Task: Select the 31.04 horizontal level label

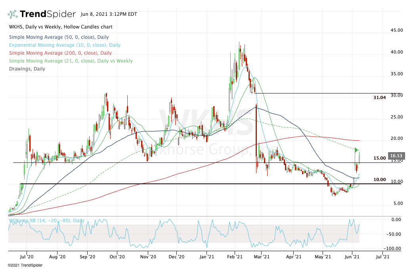Action: tap(379, 97)
